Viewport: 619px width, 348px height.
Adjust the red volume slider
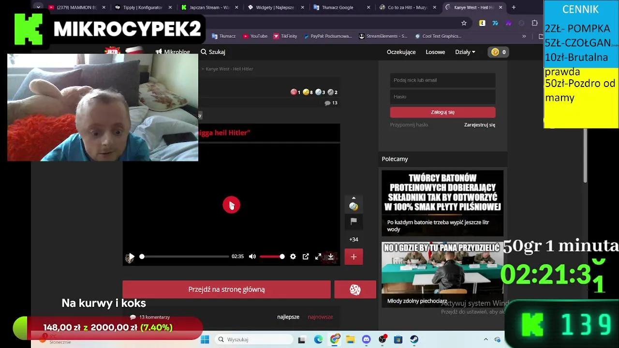click(271, 257)
